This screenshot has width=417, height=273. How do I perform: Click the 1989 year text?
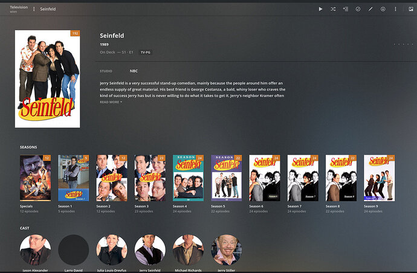tap(104, 44)
